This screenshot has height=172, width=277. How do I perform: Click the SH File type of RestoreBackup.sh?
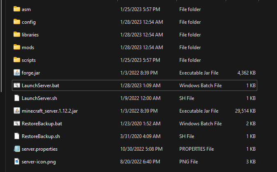(187, 136)
